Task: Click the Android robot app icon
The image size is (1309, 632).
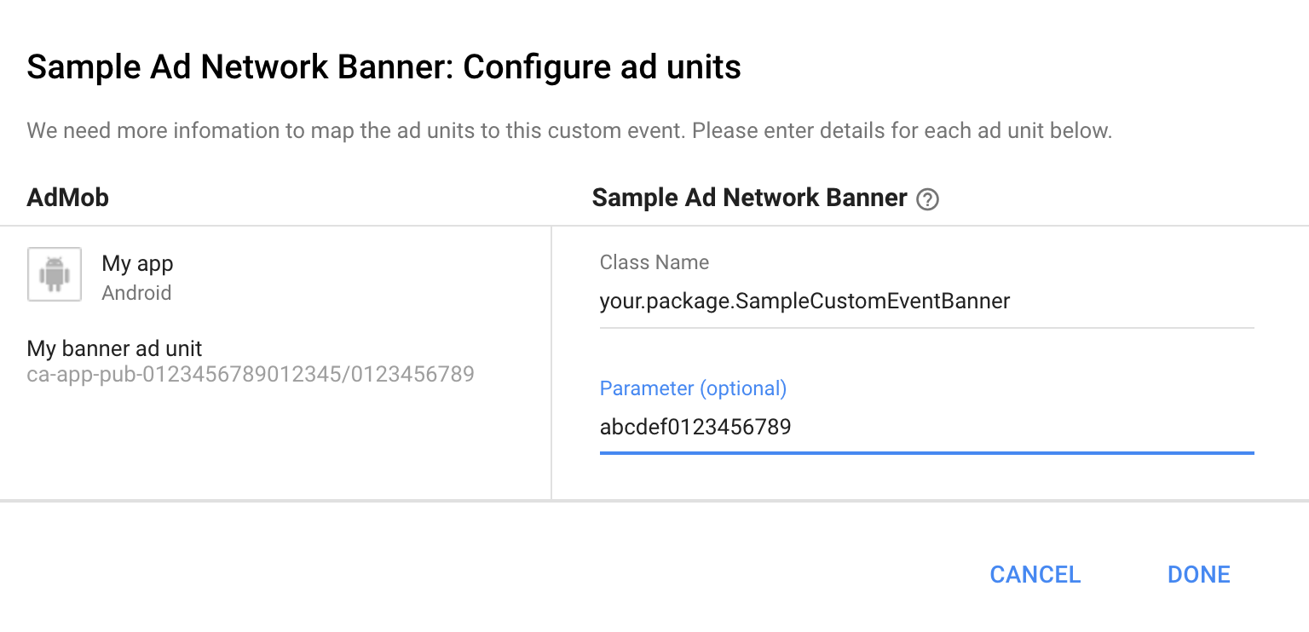Action: pos(55,274)
